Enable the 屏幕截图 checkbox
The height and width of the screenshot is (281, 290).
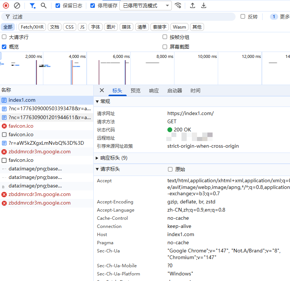pos(165,47)
